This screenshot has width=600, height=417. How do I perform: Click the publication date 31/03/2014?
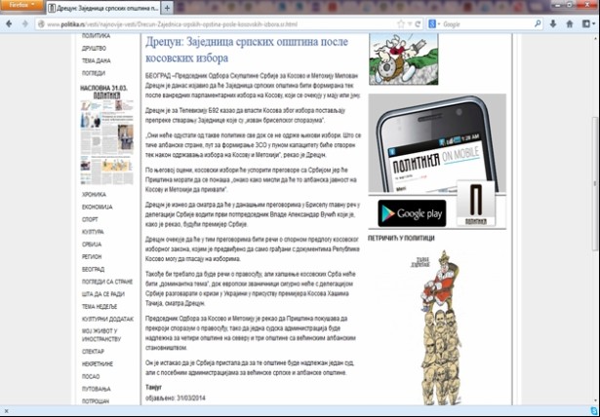click(191, 398)
